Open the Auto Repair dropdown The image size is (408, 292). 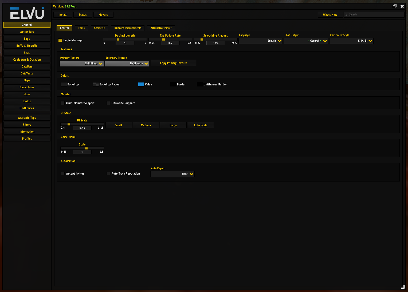(172, 174)
